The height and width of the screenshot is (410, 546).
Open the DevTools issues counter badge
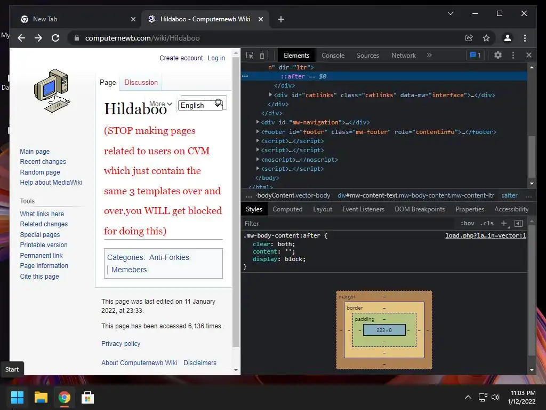coord(475,55)
